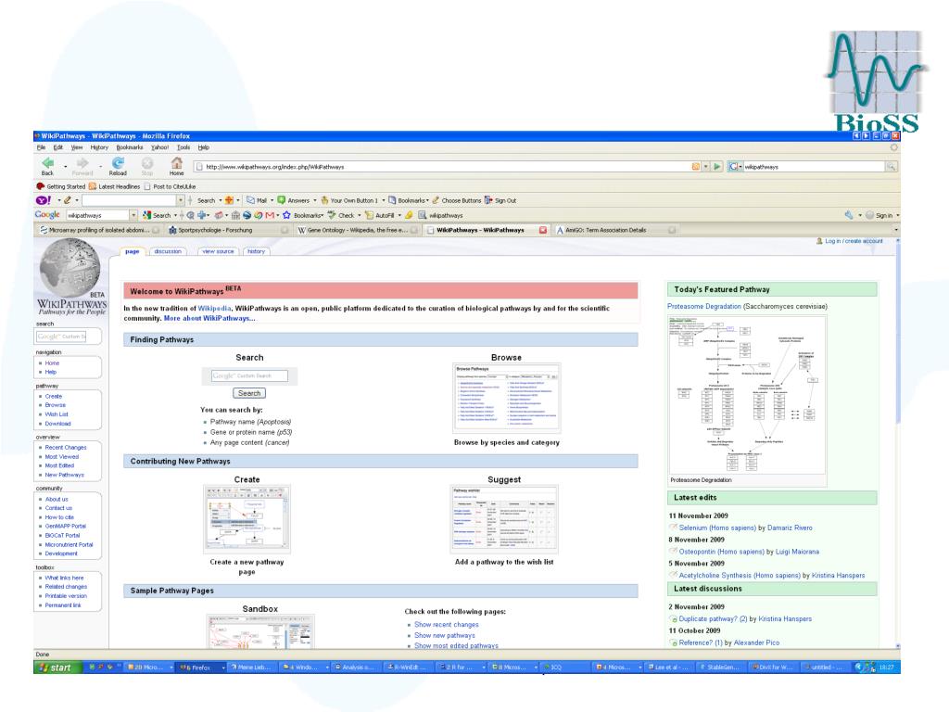This screenshot has width=949, height=712.
Task: Click the AutoFill toolbar button
Action: coord(379,215)
